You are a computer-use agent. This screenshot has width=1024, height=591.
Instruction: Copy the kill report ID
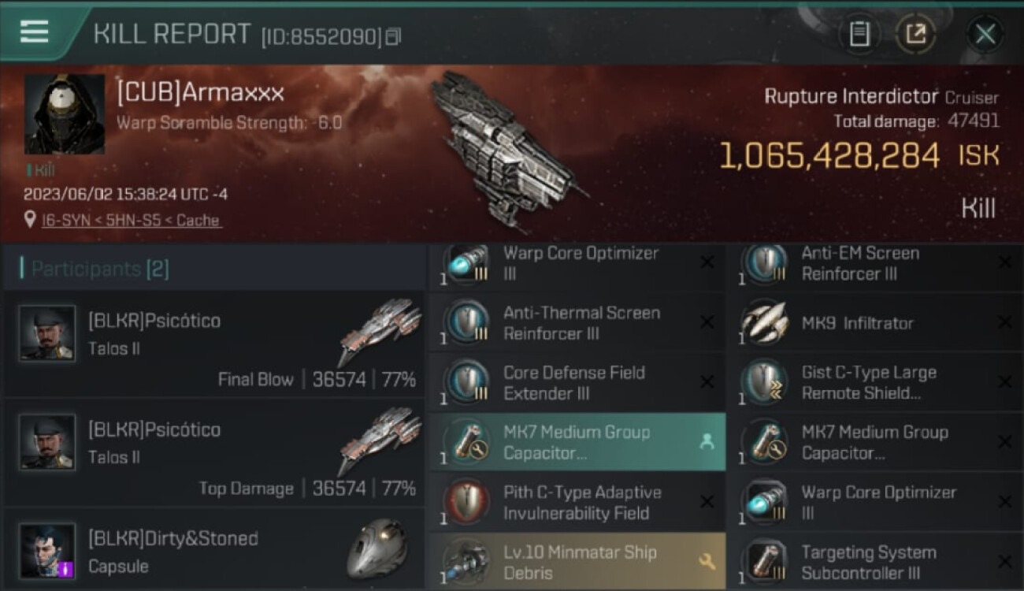(x=393, y=36)
